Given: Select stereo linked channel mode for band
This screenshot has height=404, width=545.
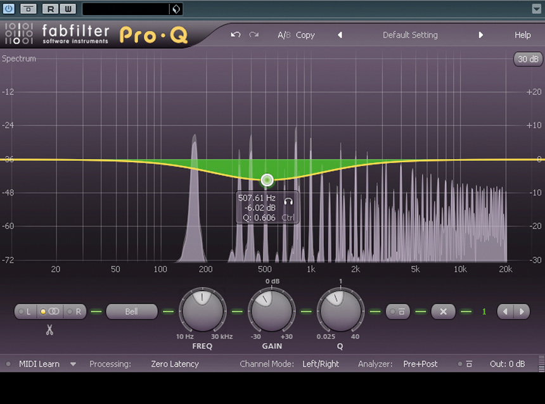Looking at the screenshot, I should [x=50, y=312].
